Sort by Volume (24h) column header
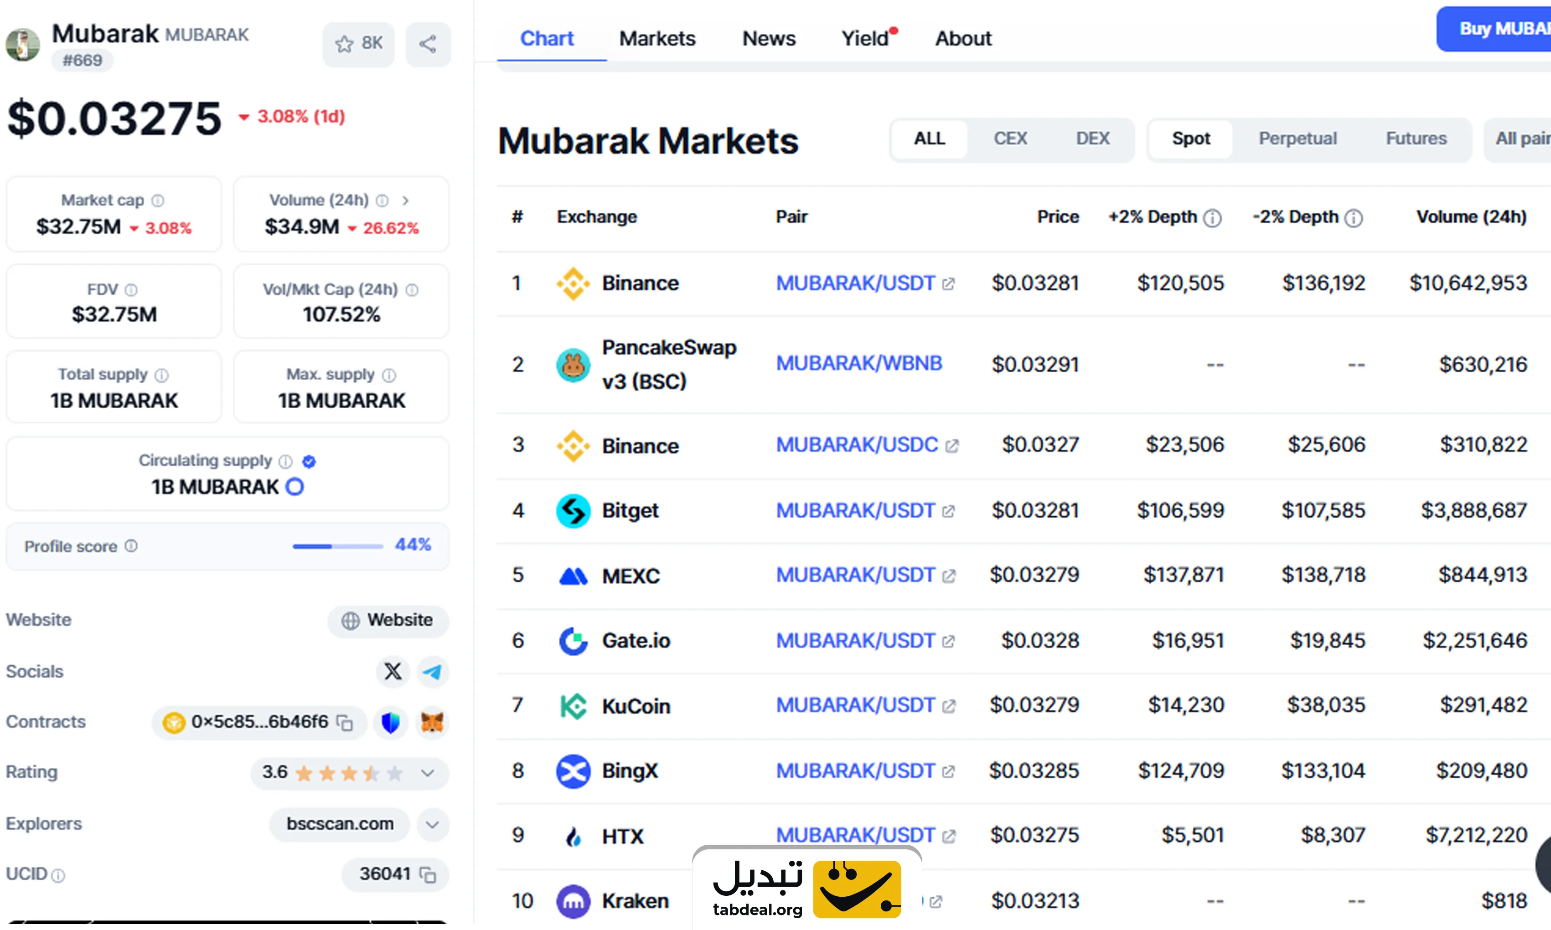The width and height of the screenshot is (1551, 930). pos(1471,217)
